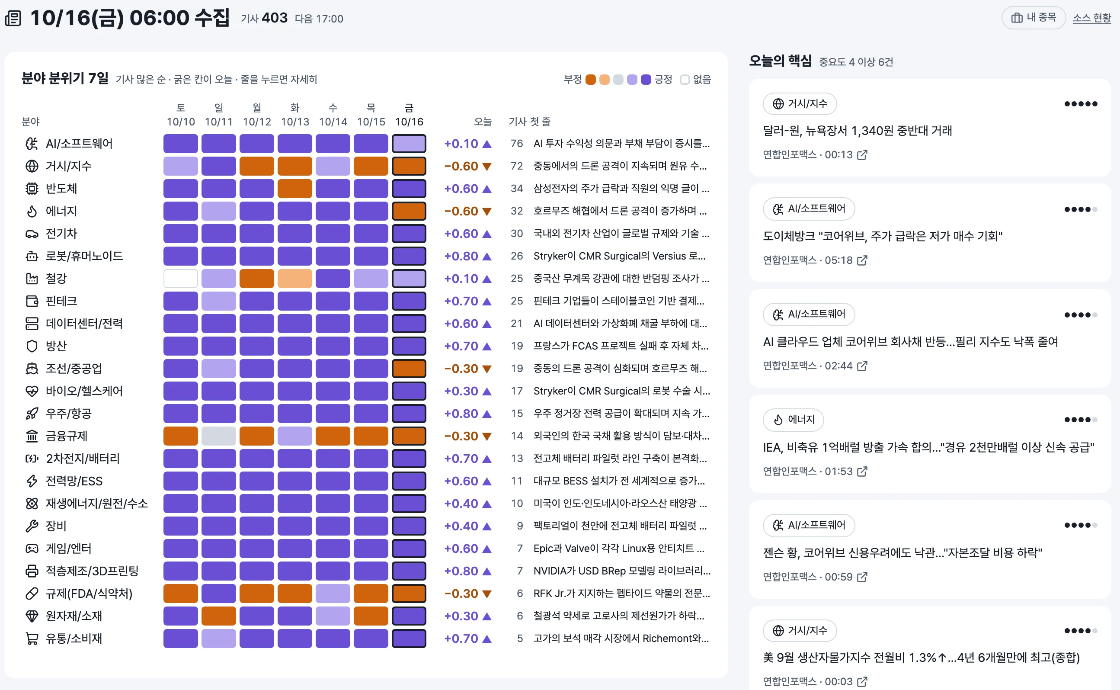Click the empty 없음 legend box

(685, 80)
